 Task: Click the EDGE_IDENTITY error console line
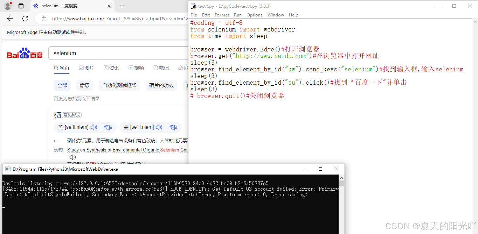coord(170,189)
